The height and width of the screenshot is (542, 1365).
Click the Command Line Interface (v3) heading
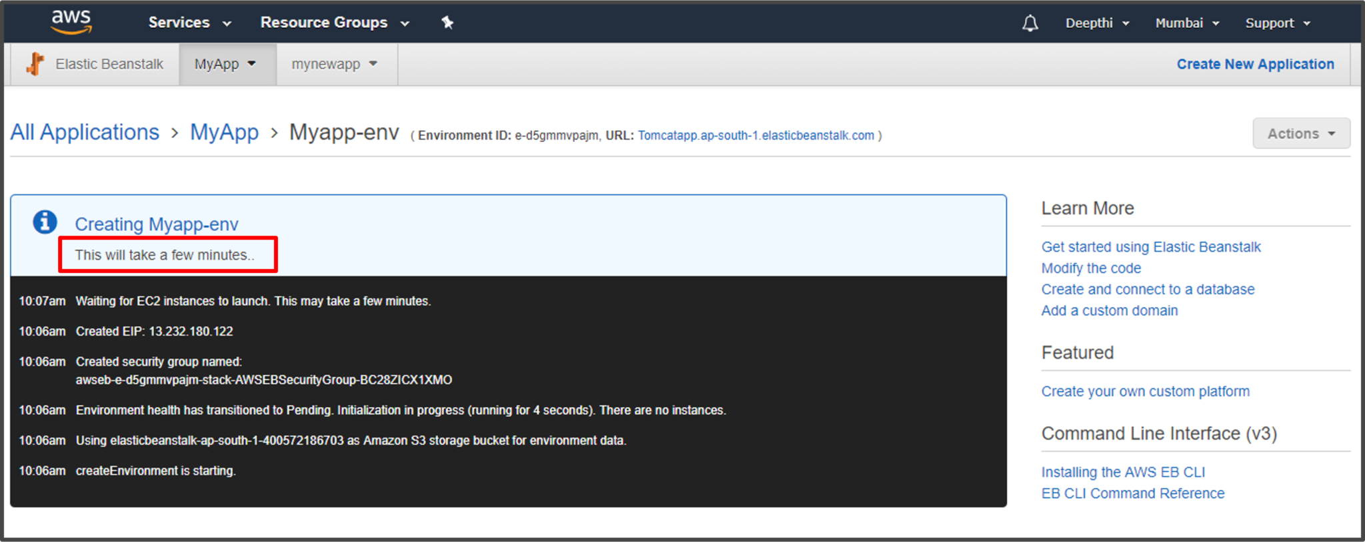tap(1158, 433)
